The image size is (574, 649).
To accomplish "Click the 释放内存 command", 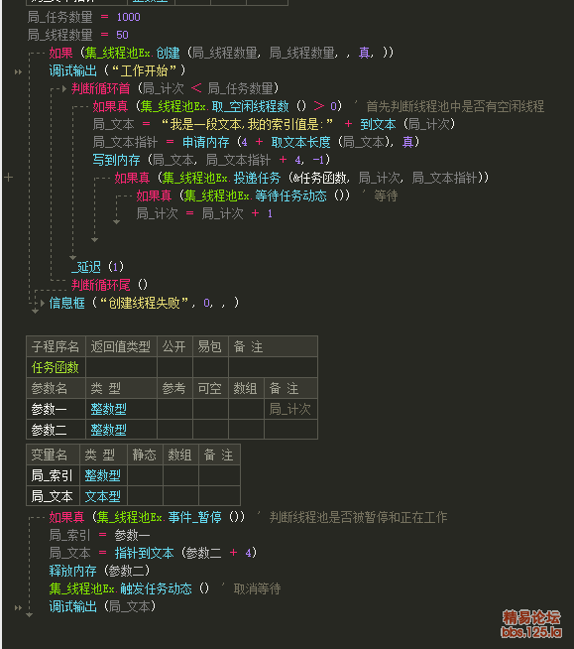I will point(72,571).
